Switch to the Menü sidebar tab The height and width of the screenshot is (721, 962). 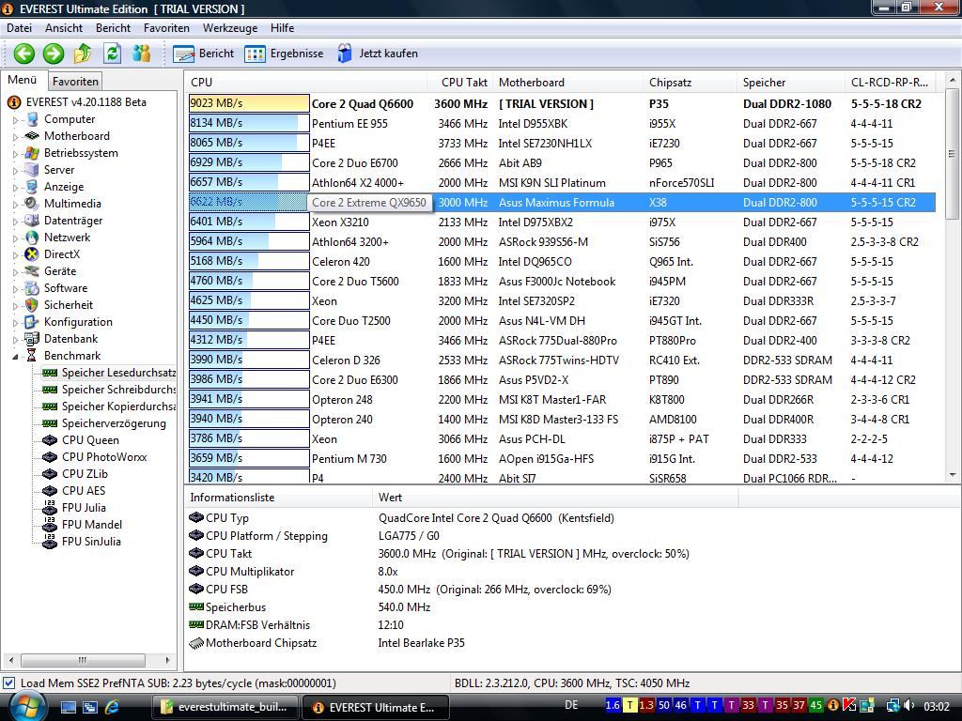pos(23,81)
